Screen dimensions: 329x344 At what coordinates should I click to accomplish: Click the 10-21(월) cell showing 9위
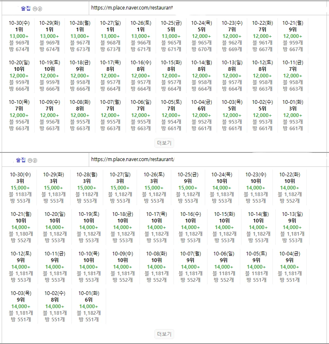point(293,36)
